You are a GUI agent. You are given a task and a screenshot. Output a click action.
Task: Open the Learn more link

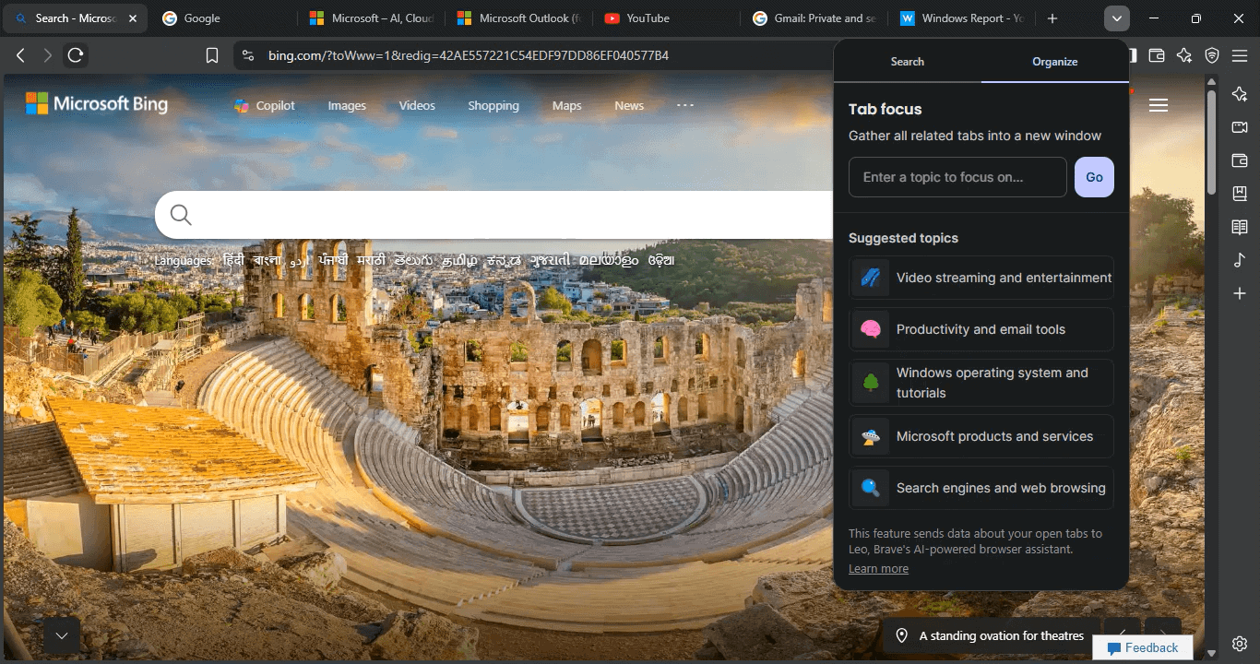point(878,569)
